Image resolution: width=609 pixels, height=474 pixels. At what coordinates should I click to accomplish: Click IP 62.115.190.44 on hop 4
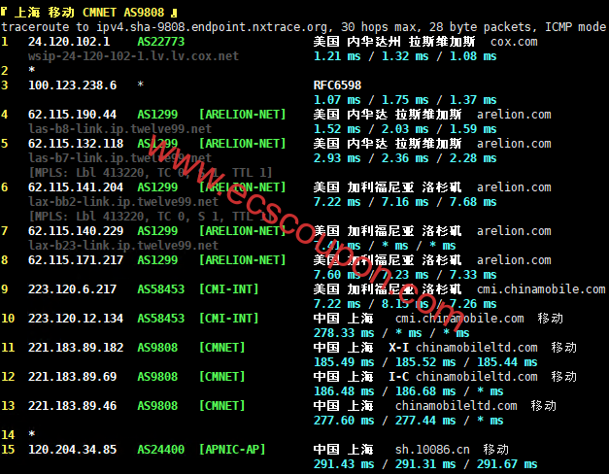pyautogui.click(x=72, y=115)
